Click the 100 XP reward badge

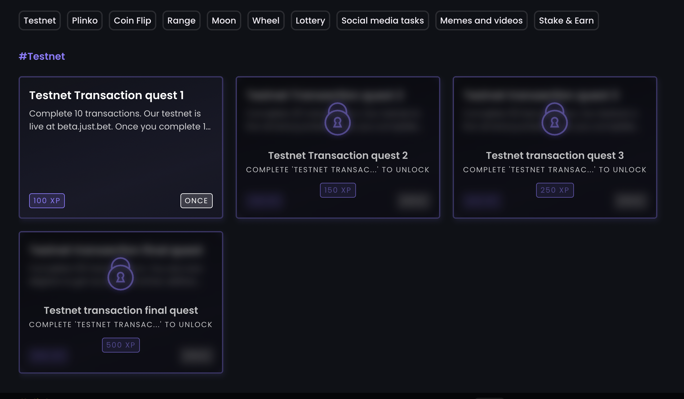click(x=47, y=201)
